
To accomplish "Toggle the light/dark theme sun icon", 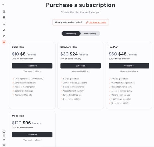I will pyautogui.click(x=4, y=139).
